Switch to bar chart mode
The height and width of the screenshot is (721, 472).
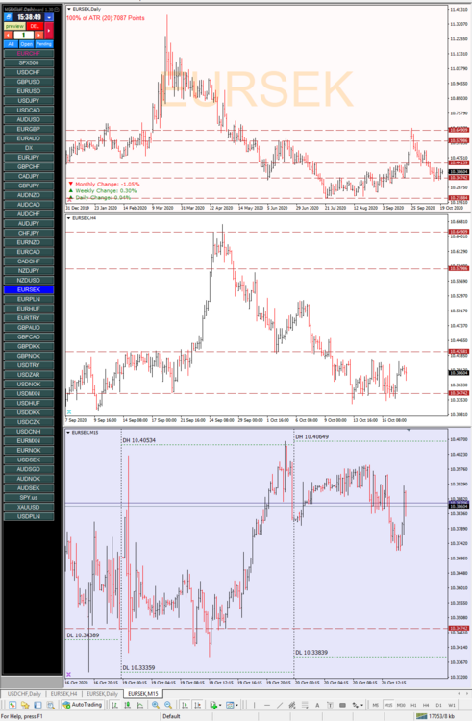click(x=115, y=705)
